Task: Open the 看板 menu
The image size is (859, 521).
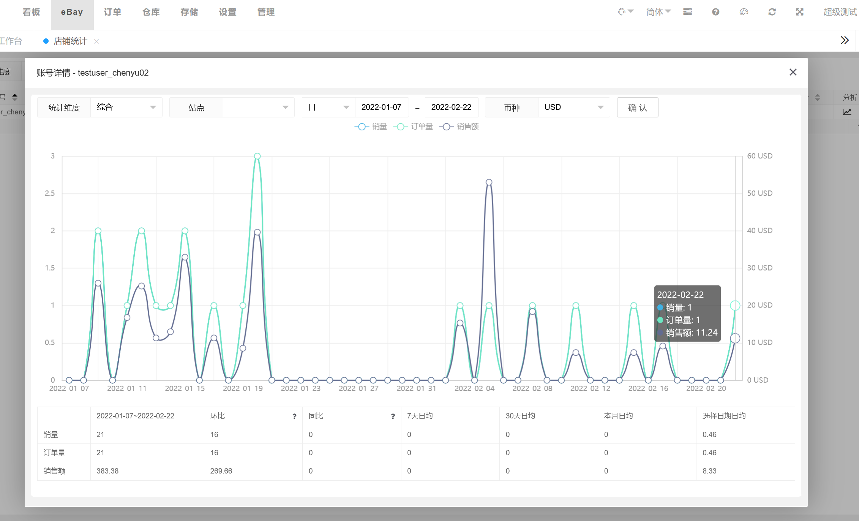Action: (31, 12)
